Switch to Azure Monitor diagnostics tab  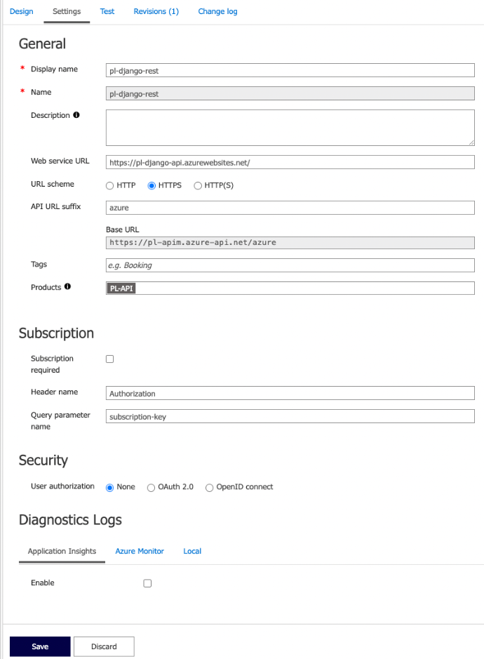pos(140,551)
